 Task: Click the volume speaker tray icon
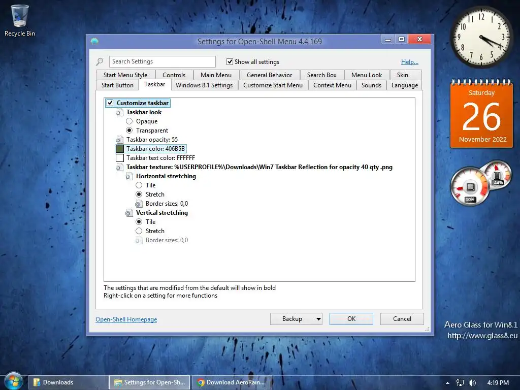pos(472,383)
